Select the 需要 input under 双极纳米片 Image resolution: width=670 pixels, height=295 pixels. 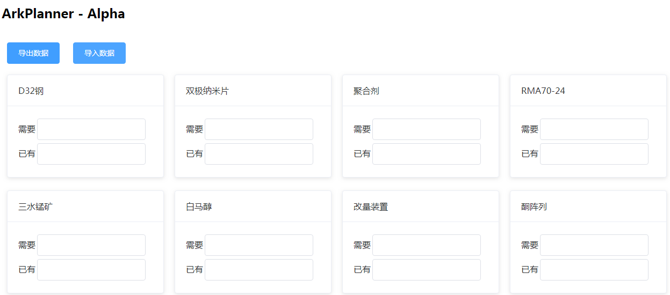[259, 129]
